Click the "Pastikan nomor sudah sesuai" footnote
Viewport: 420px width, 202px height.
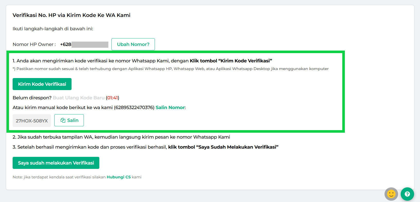tap(170, 69)
